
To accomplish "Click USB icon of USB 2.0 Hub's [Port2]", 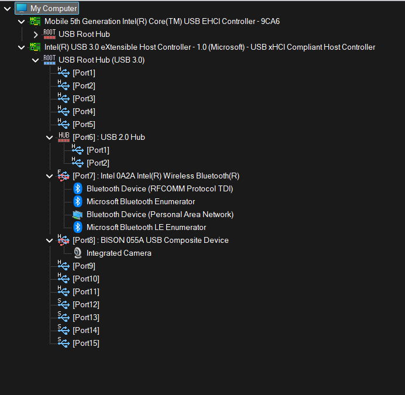I will coord(77,162).
